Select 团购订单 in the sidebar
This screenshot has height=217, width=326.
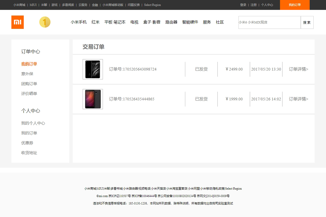point(29,84)
